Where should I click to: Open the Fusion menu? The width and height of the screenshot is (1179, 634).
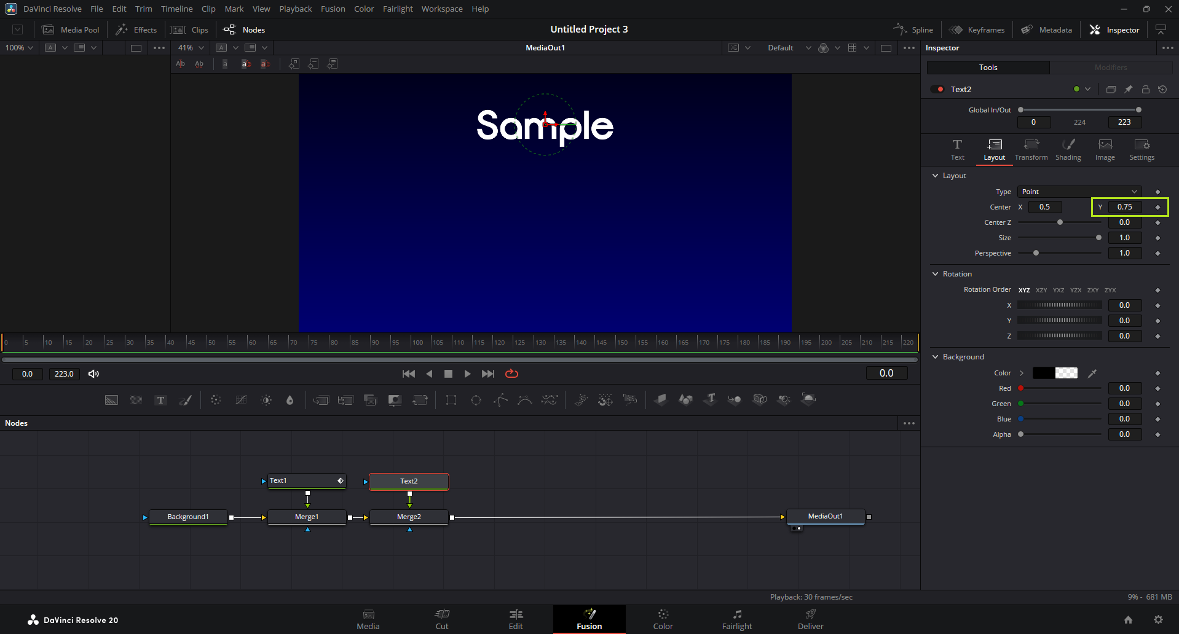pyautogui.click(x=333, y=9)
